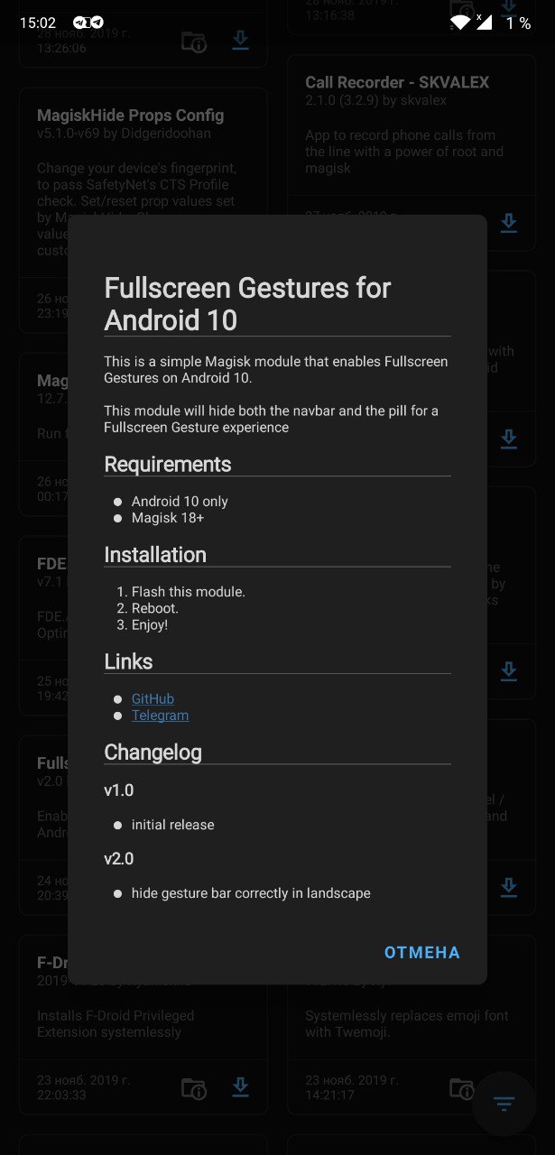Tap download icon on F-Droid Privileged Extension card

pyautogui.click(x=240, y=1086)
